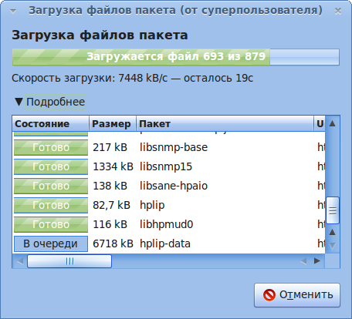Select the hplip-data row

click(x=169, y=243)
